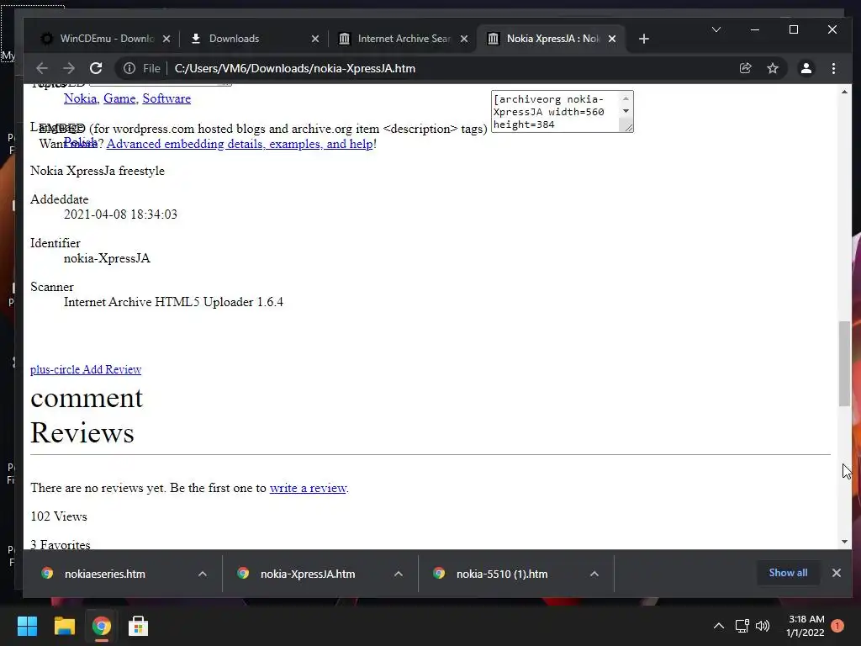Minimize the Chrome window
The height and width of the screenshot is (646, 861).
pos(755,29)
